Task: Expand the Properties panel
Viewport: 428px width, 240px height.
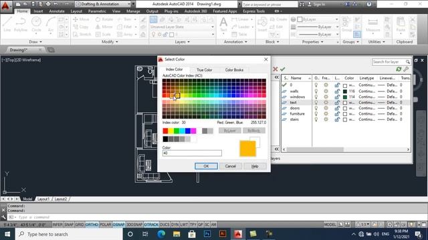Action: coord(312,42)
